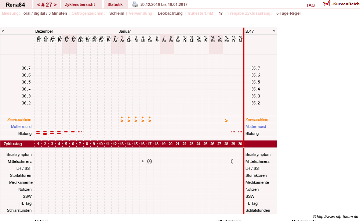Viewport: 360px width, 221px height.
Task: Click the left 'LH / SST' row label
Action: point(24,168)
